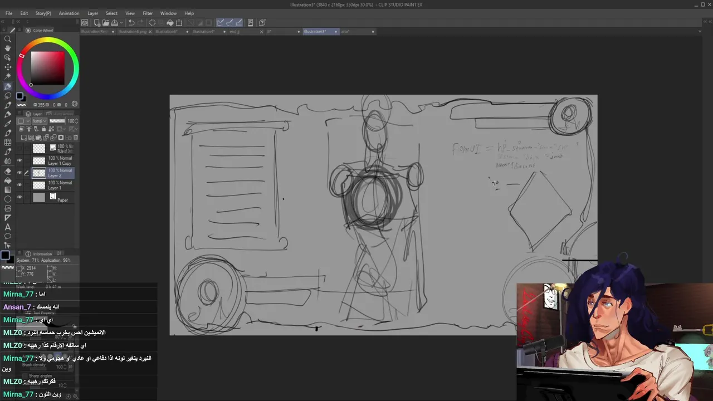Select the Gradient tool
713x401 pixels.
pos(8,190)
